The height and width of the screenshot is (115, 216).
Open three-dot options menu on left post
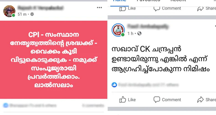99,7
